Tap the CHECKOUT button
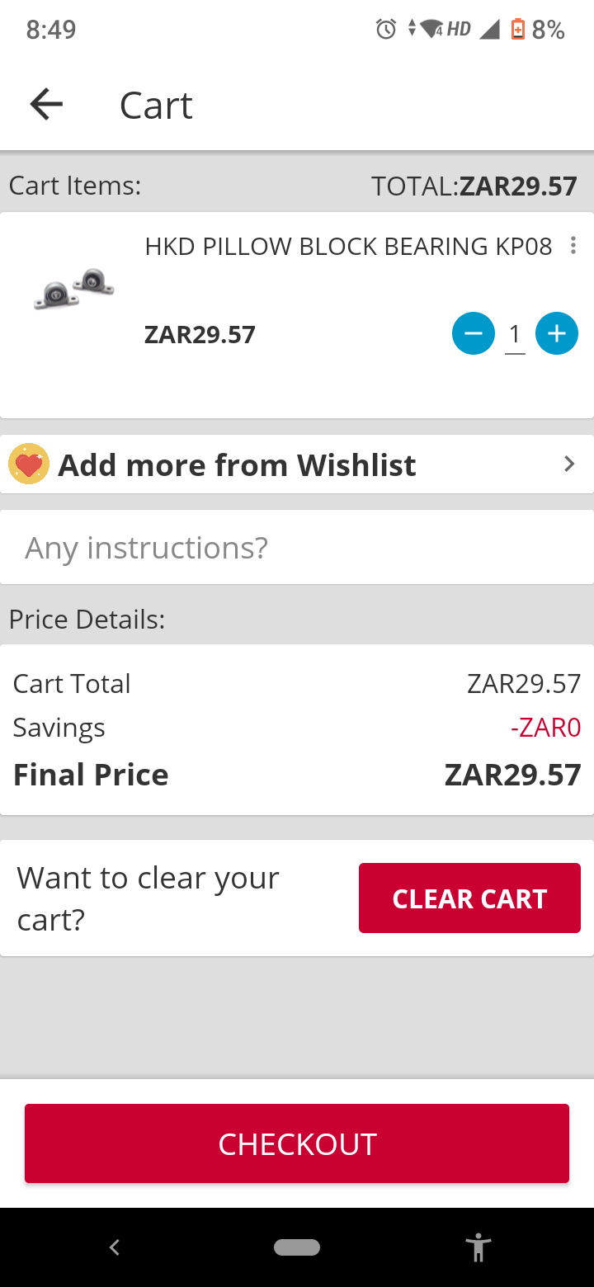This screenshot has width=594, height=1287. [x=297, y=1143]
